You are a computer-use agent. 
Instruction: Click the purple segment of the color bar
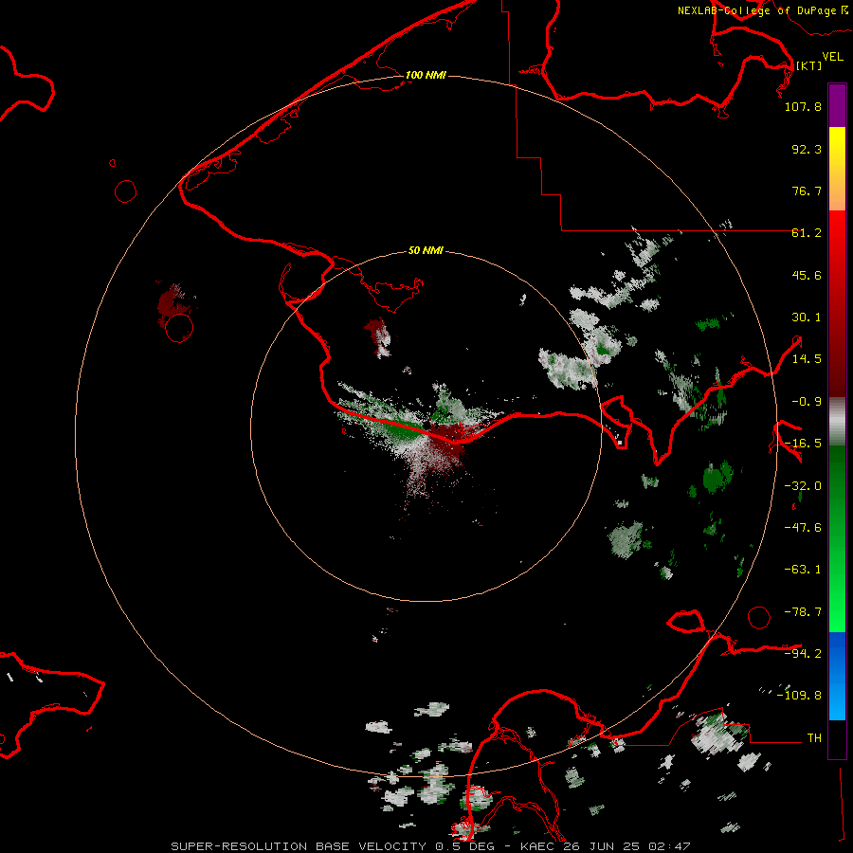(x=837, y=105)
